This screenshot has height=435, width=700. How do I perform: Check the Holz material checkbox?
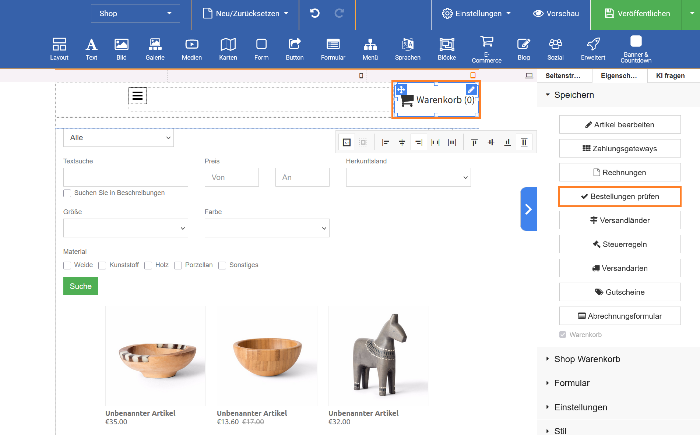point(148,265)
